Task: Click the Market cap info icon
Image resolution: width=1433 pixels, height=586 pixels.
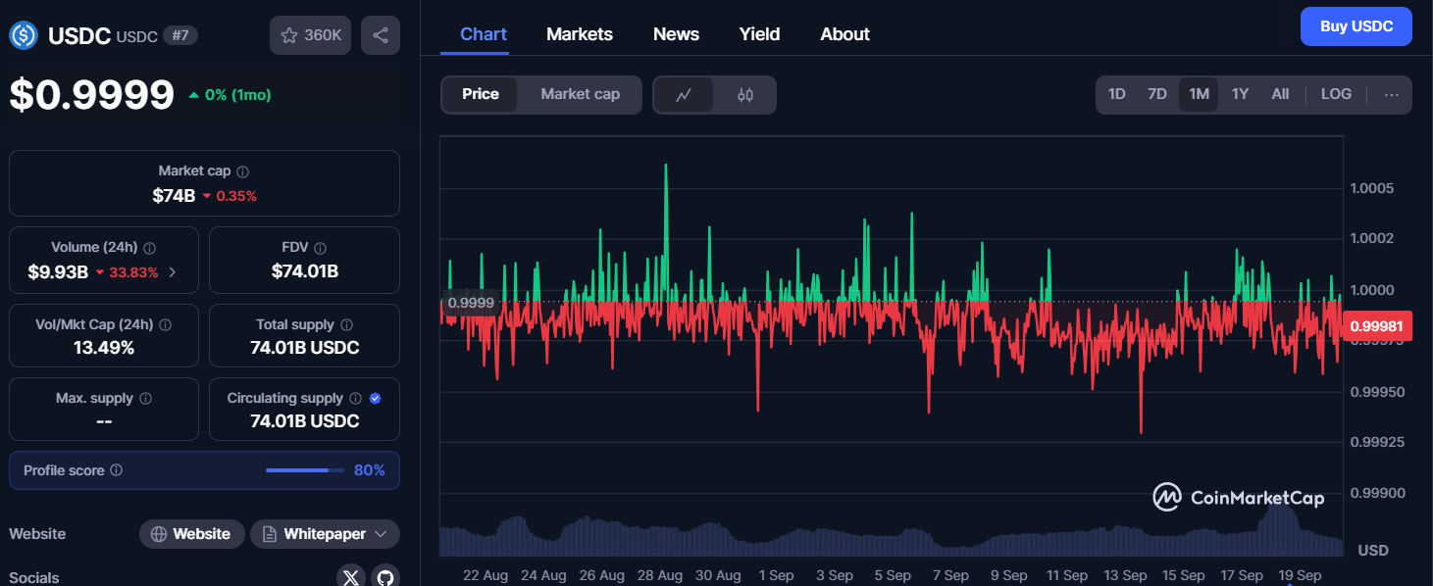Action: pyautogui.click(x=243, y=171)
